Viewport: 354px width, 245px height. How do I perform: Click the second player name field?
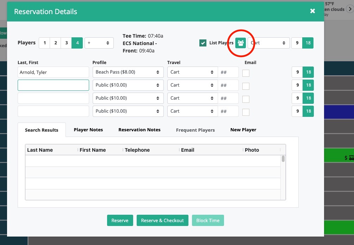point(53,85)
